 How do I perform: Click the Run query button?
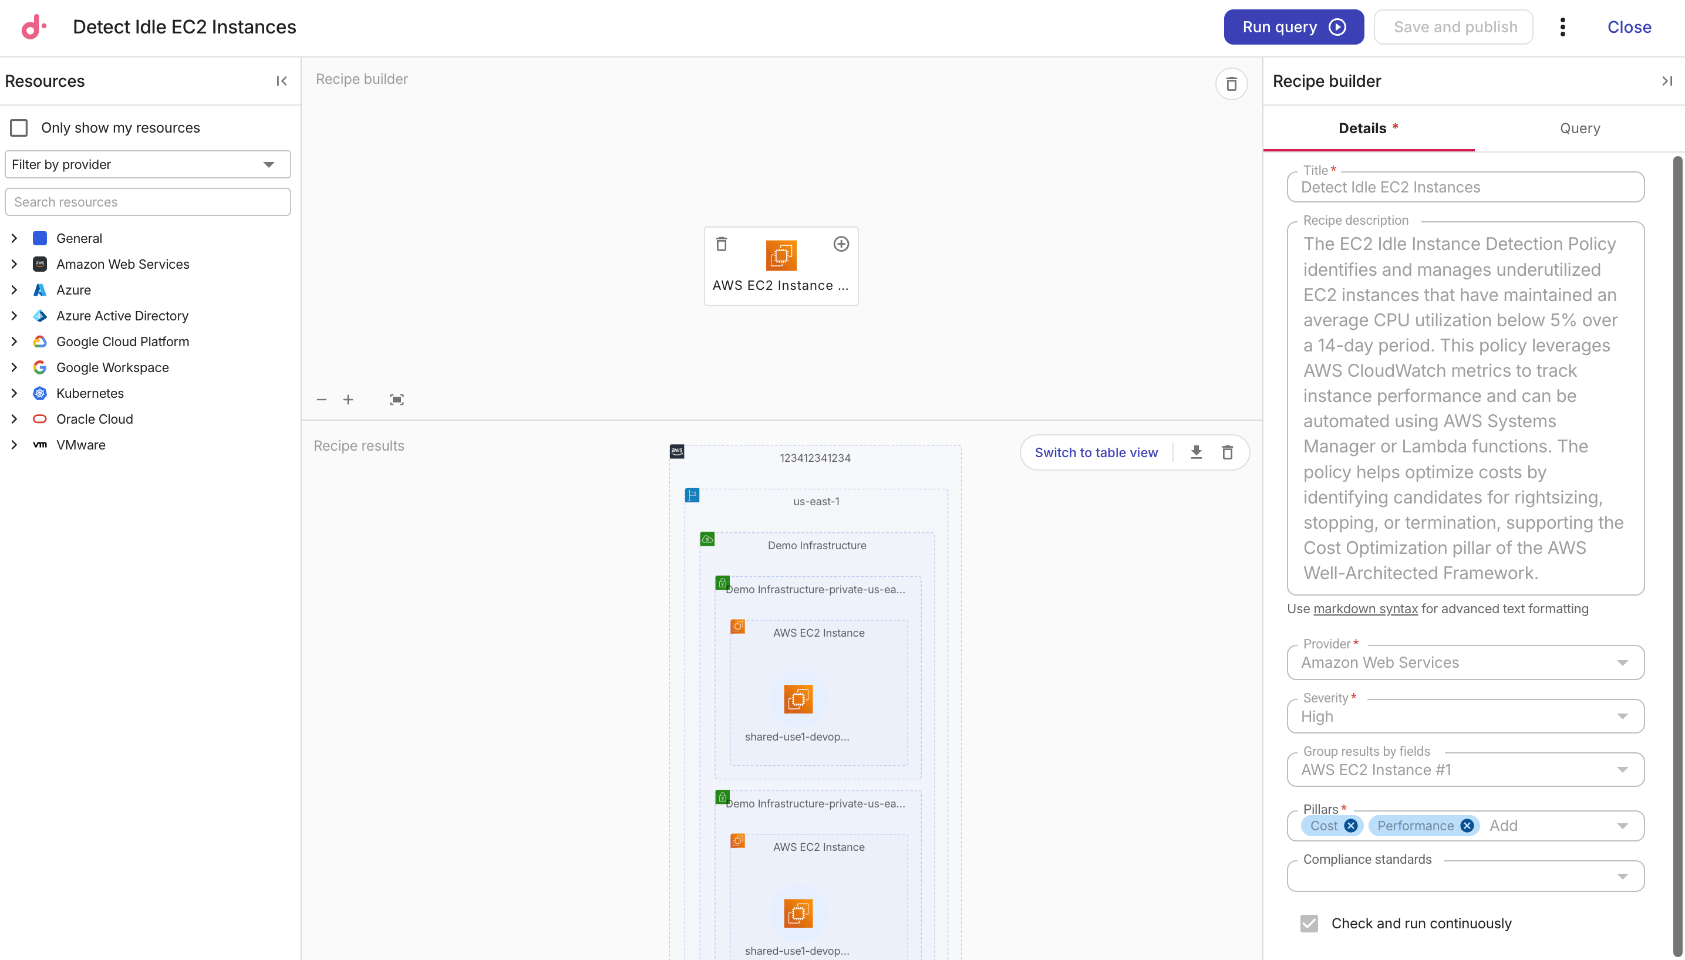click(x=1292, y=27)
